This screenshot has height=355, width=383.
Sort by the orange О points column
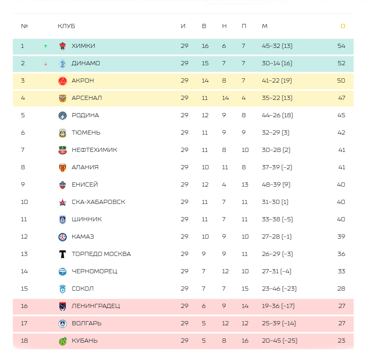[343, 26]
